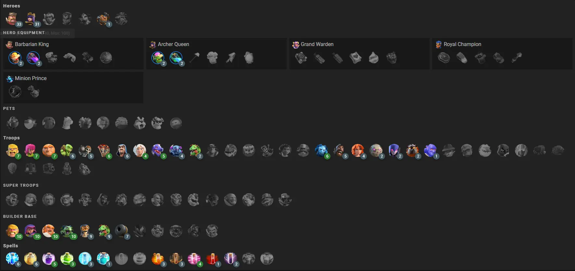The width and height of the screenshot is (575, 271).
Task: Click the Archer Puppet equipment under Archer Queen
Action: point(158,58)
